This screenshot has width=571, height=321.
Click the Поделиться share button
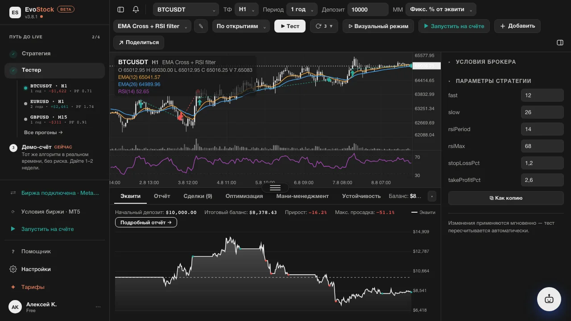(x=139, y=43)
